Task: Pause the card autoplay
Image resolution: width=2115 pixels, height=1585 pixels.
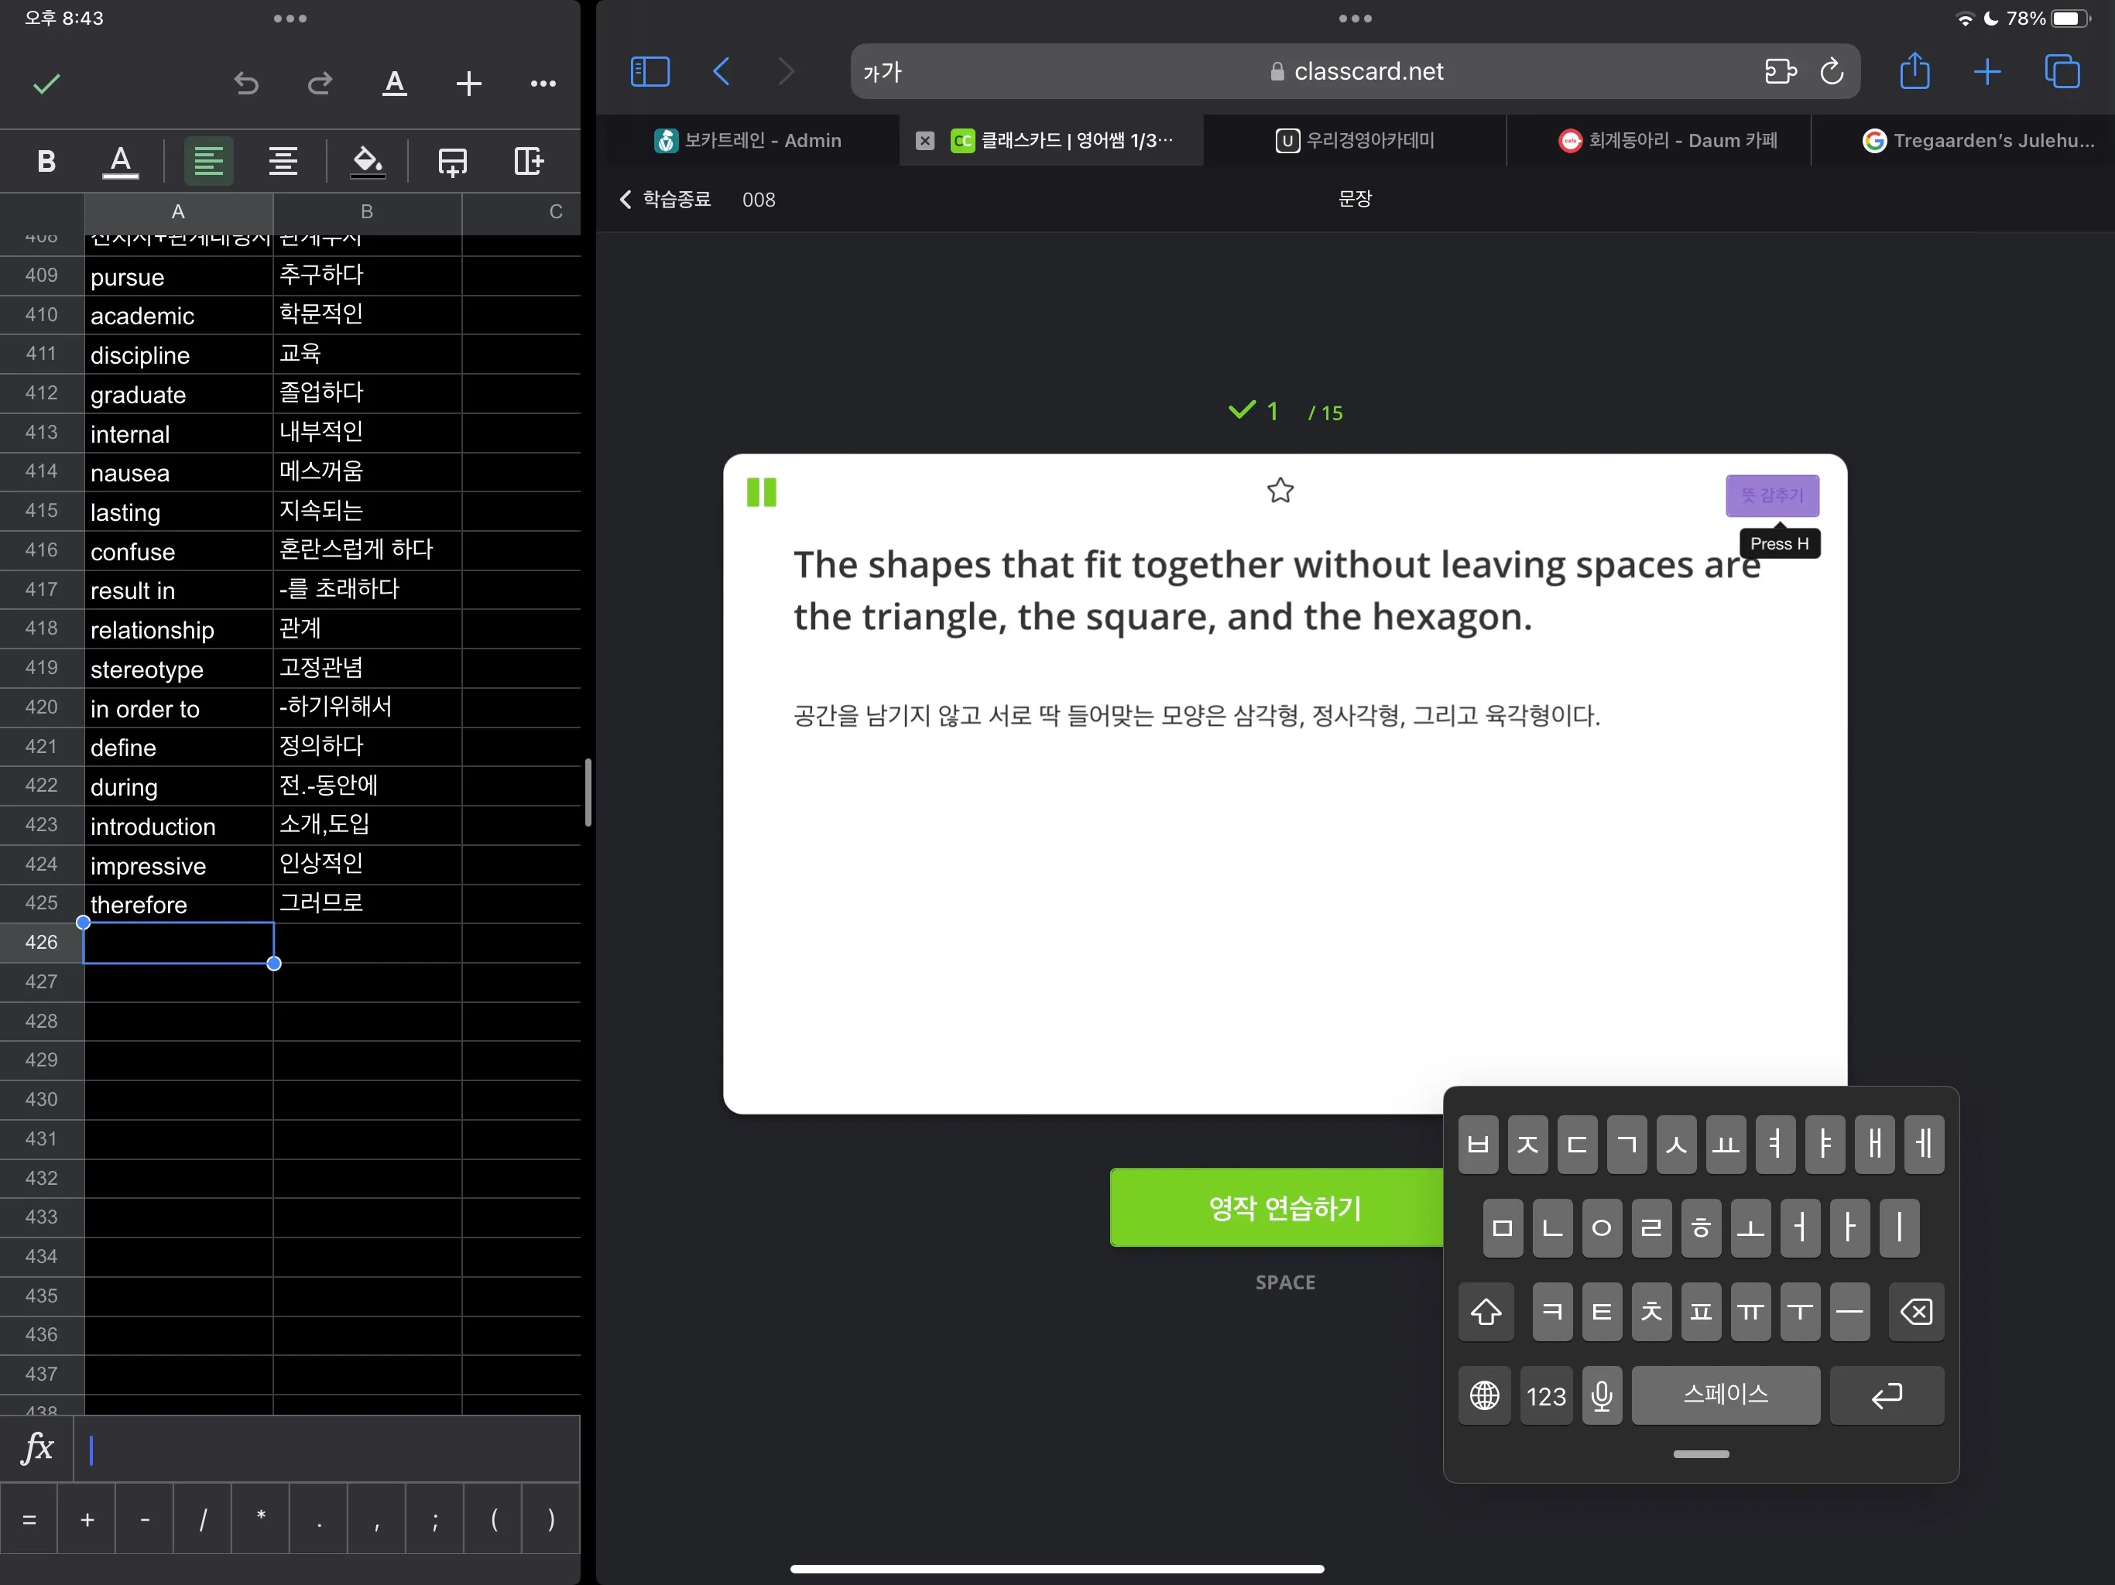Action: [x=761, y=492]
